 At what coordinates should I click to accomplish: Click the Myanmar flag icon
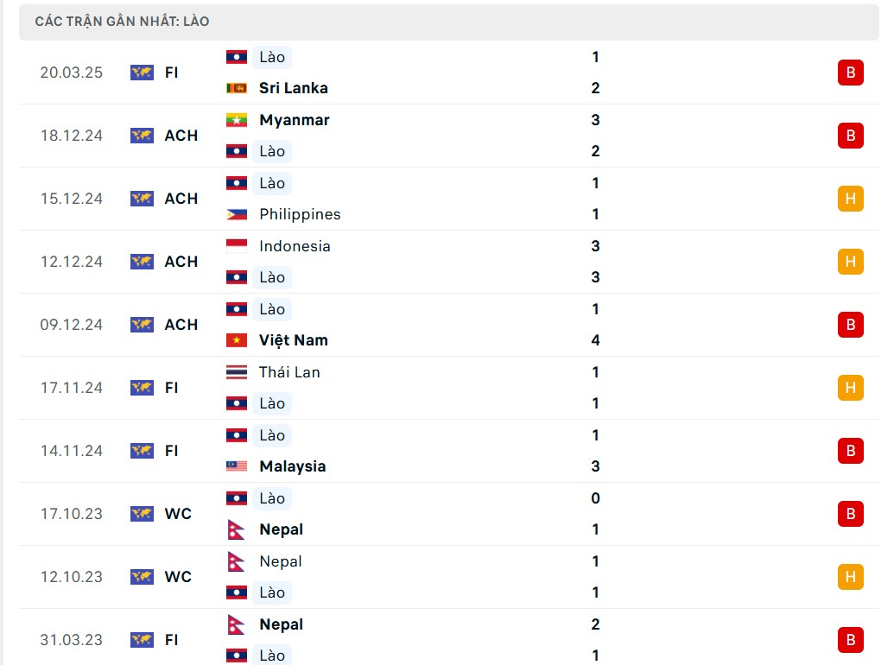pyautogui.click(x=236, y=120)
